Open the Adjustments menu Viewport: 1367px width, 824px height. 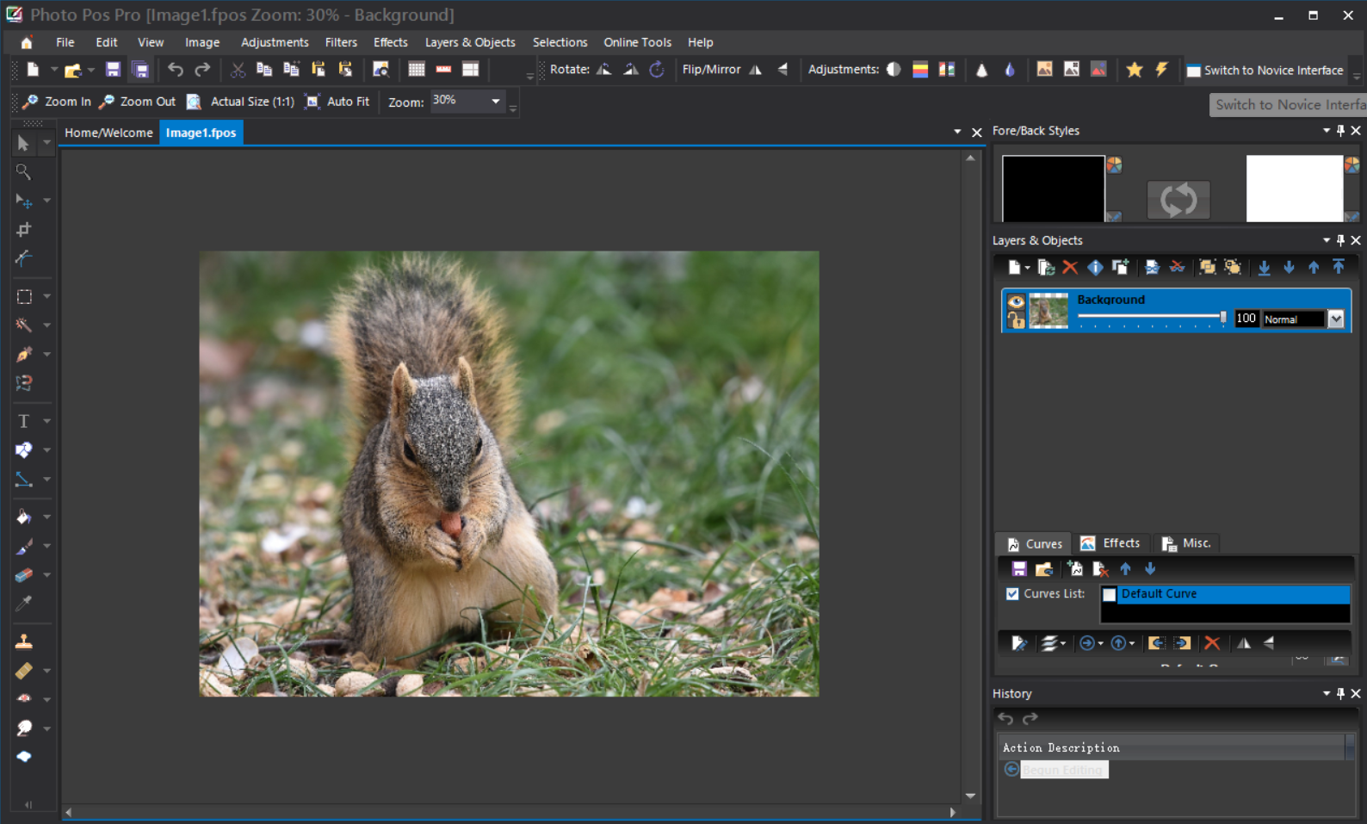coord(275,42)
